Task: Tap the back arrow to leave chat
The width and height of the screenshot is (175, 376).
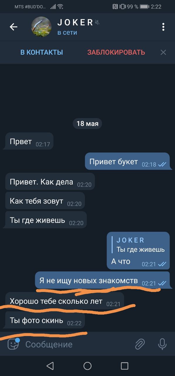Action: [x=13, y=27]
